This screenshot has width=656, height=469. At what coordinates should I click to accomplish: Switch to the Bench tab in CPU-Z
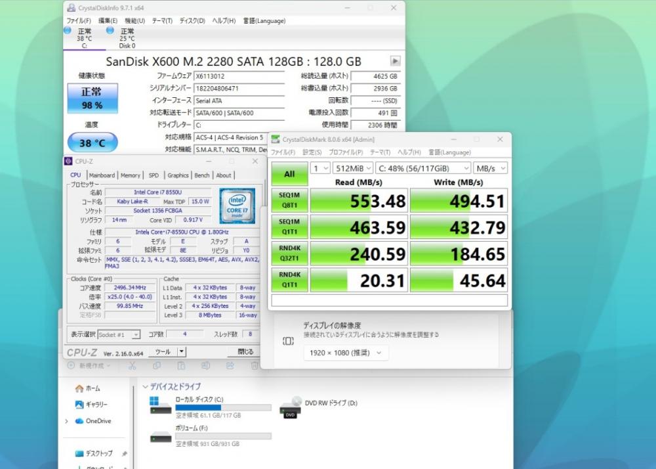pyautogui.click(x=202, y=175)
